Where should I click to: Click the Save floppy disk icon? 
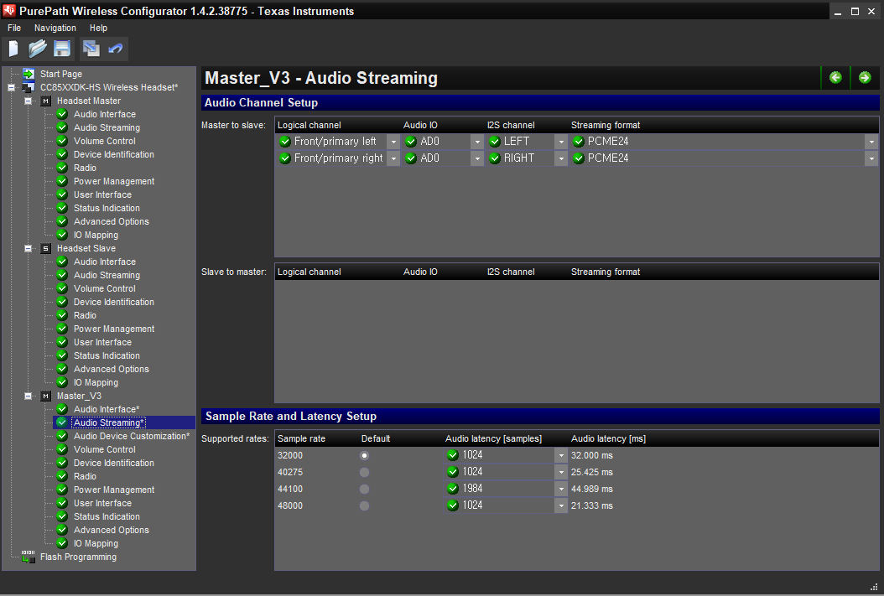tap(62, 49)
